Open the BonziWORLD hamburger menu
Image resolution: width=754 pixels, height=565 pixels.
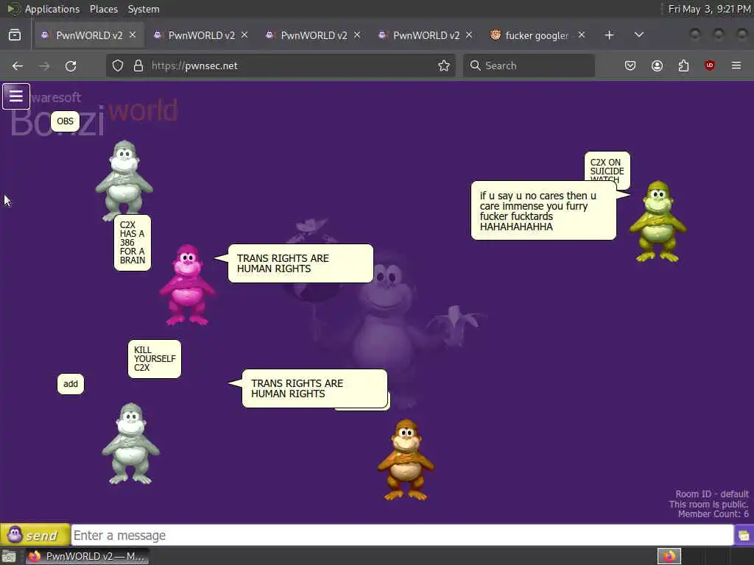[x=16, y=96]
